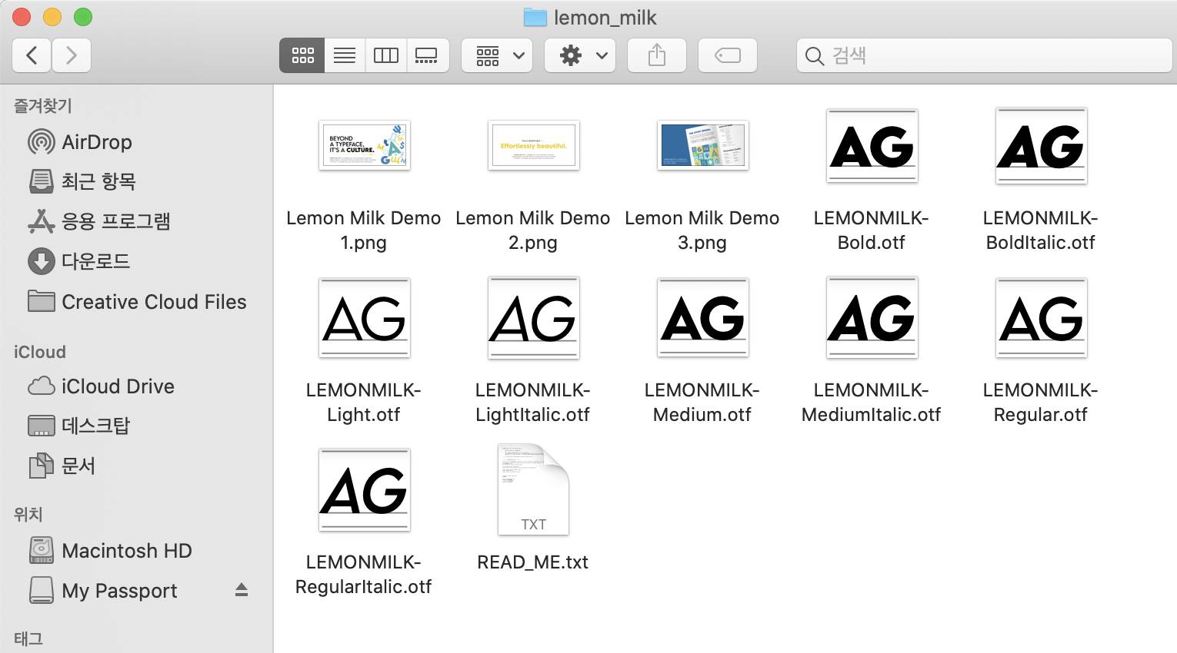Select Lemon Milk Demo 2.png thumbnail
The image size is (1177, 653).
tap(534, 145)
